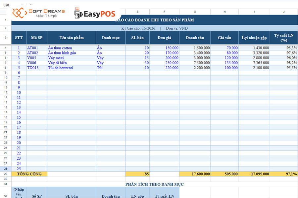Viewport: 298px width, 198px height.
Task: Click the Giá vốn header cell
Action: [224, 38]
